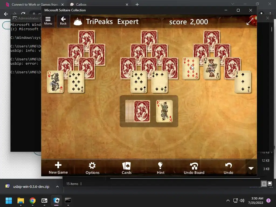
Task: Open the Cards deck chooser
Action: (x=127, y=168)
